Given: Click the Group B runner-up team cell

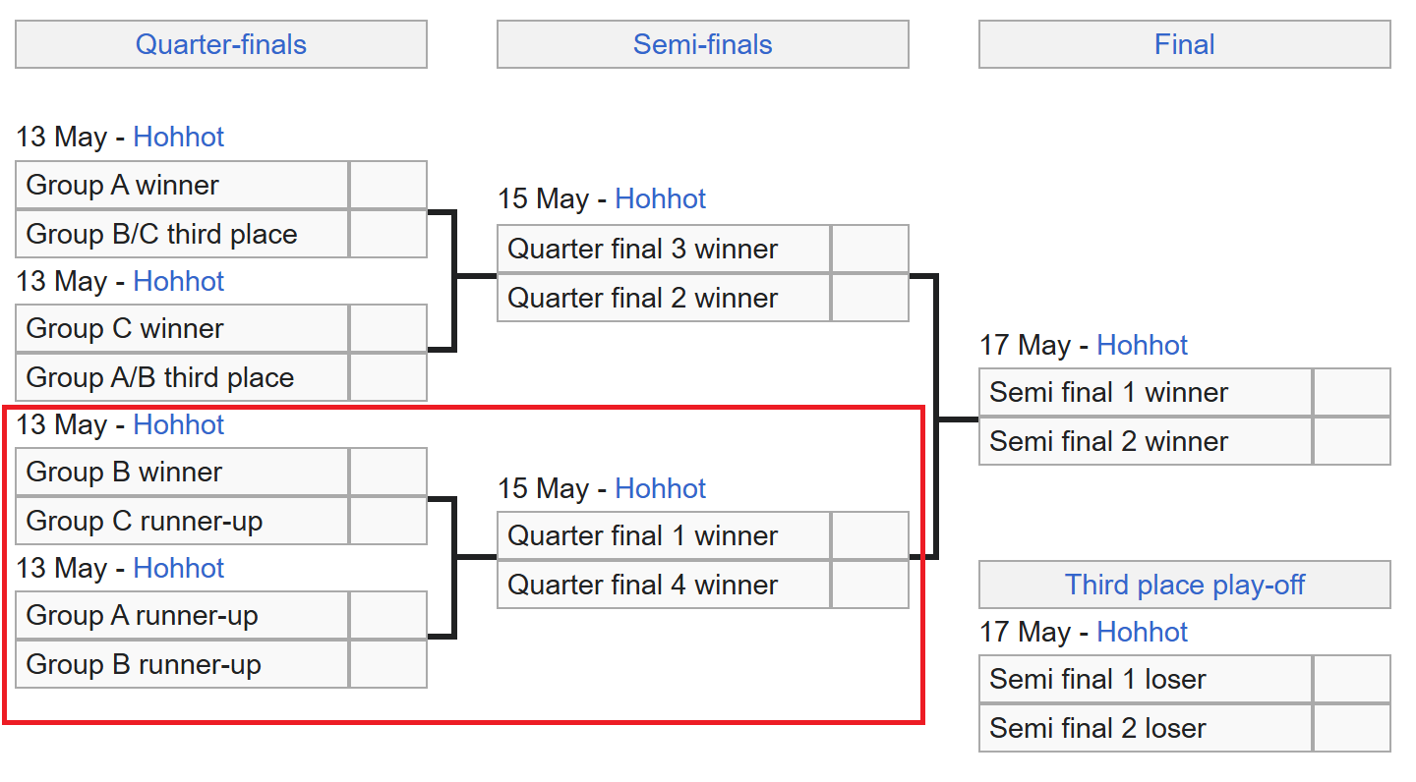Looking at the screenshot, I should pyautogui.click(x=182, y=664).
